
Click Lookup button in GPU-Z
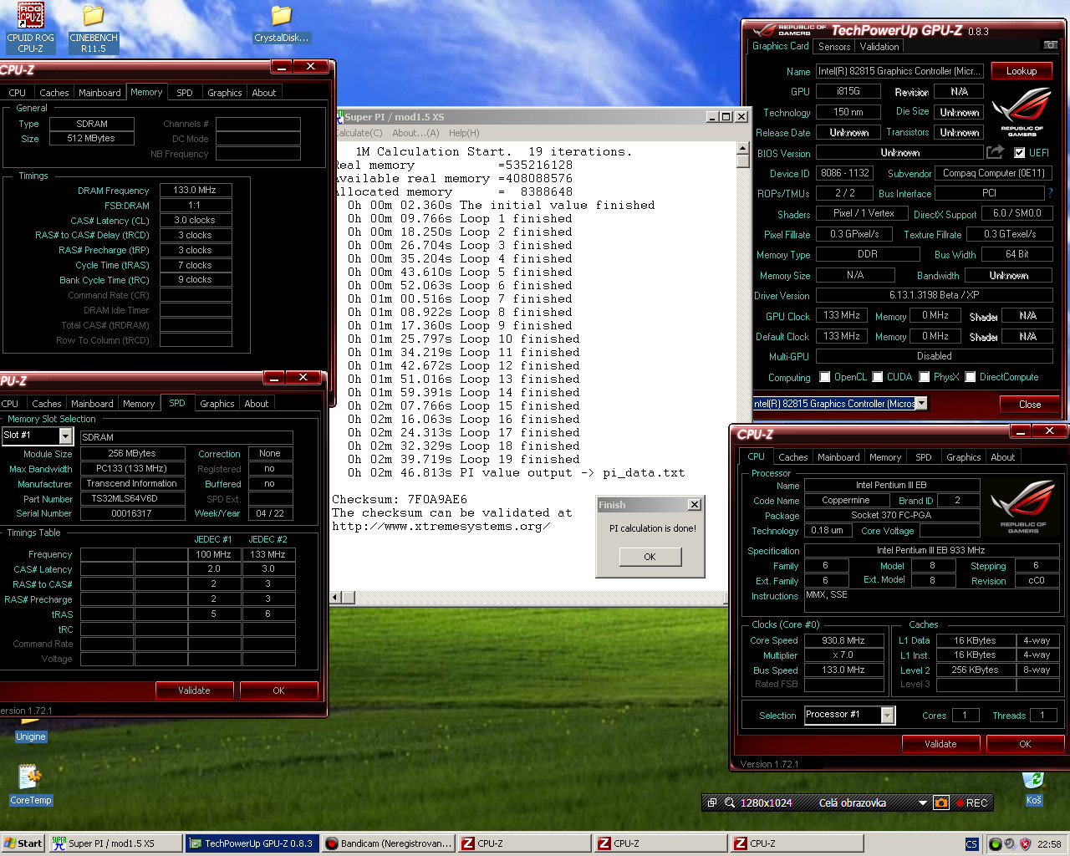(x=1022, y=71)
